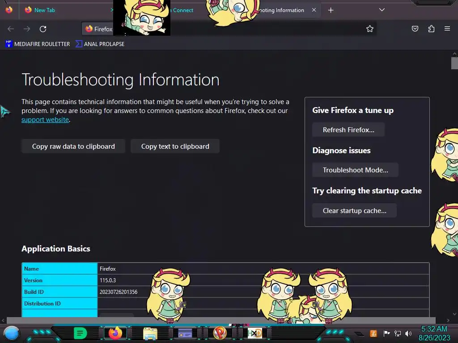Open a new tab with plus button

(331, 10)
